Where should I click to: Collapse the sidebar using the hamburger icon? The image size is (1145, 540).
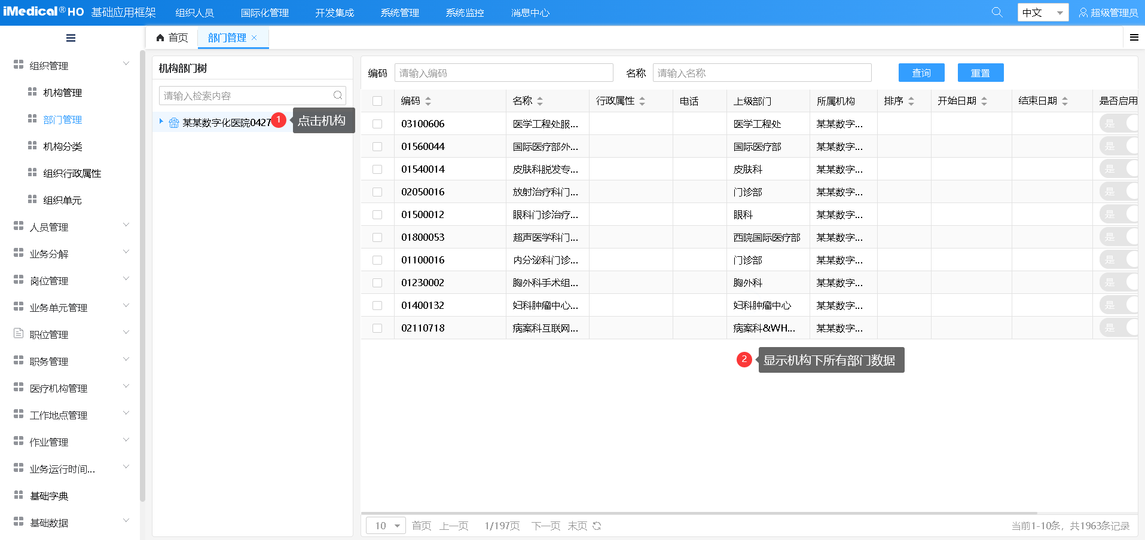click(71, 38)
